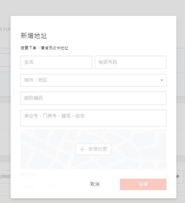Confirm address with the 完成 button
Viewport: 185px width, 203px height.
[143, 184]
